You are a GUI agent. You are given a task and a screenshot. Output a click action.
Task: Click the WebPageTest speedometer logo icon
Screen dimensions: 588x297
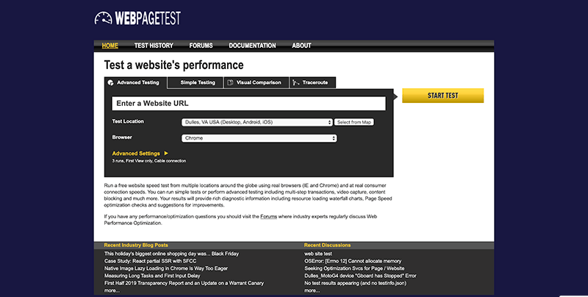click(103, 18)
